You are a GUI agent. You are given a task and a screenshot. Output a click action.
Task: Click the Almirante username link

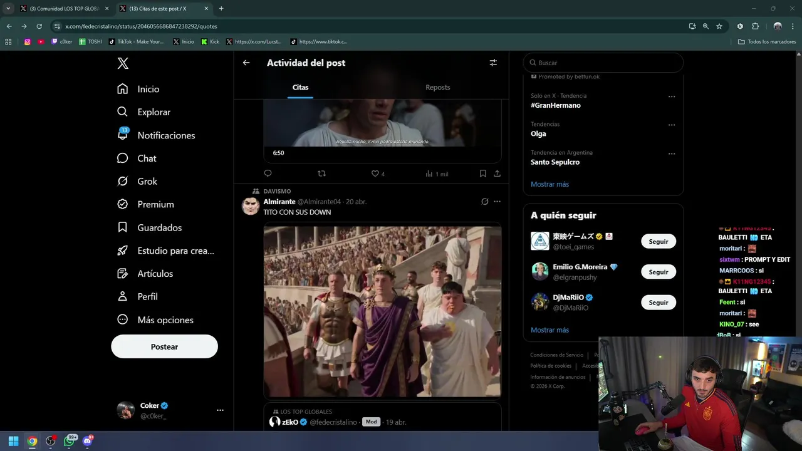click(279, 202)
